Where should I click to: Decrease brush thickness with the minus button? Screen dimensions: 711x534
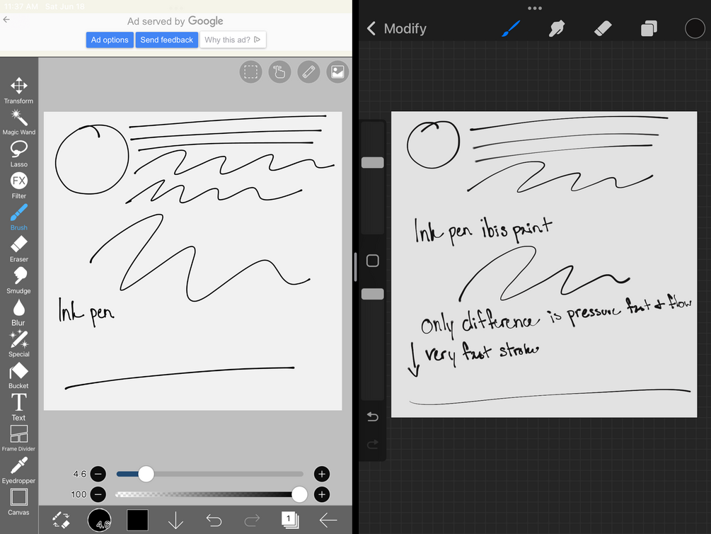coord(98,474)
